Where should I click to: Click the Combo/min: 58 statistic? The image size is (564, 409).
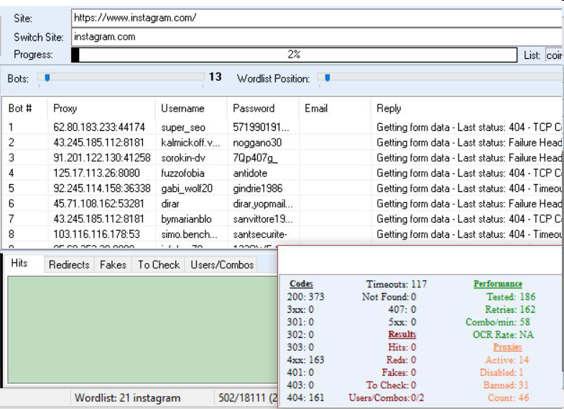497,322
